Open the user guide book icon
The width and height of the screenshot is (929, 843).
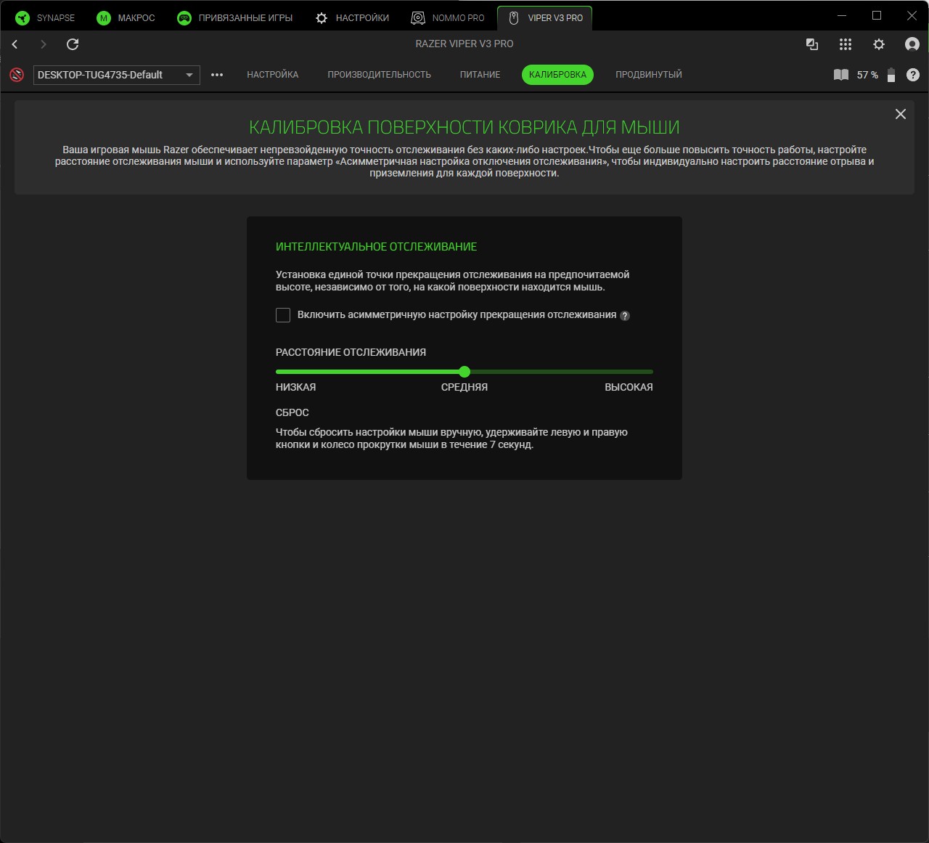[x=841, y=75]
